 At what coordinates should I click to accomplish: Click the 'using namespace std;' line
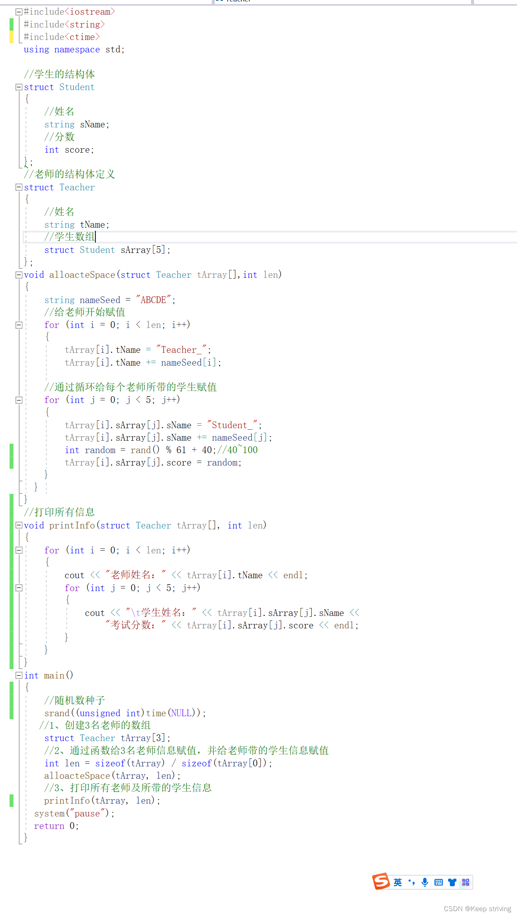tap(74, 50)
